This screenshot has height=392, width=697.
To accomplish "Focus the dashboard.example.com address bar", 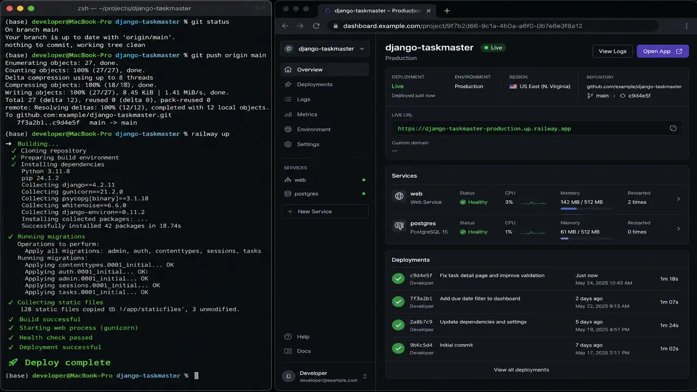I will [x=492, y=26].
